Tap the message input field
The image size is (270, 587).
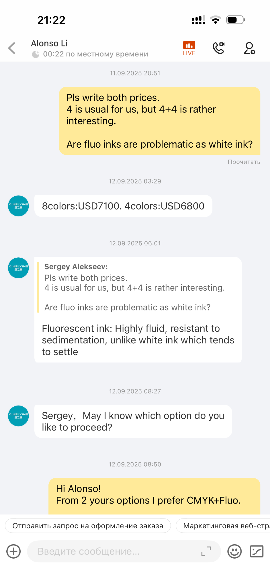click(x=115, y=551)
